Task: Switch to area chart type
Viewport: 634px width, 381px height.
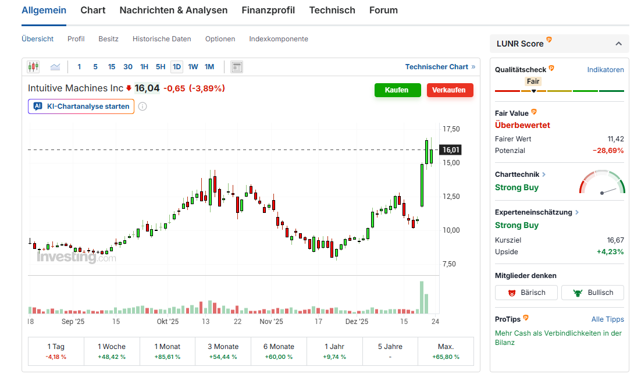Action: [55, 67]
